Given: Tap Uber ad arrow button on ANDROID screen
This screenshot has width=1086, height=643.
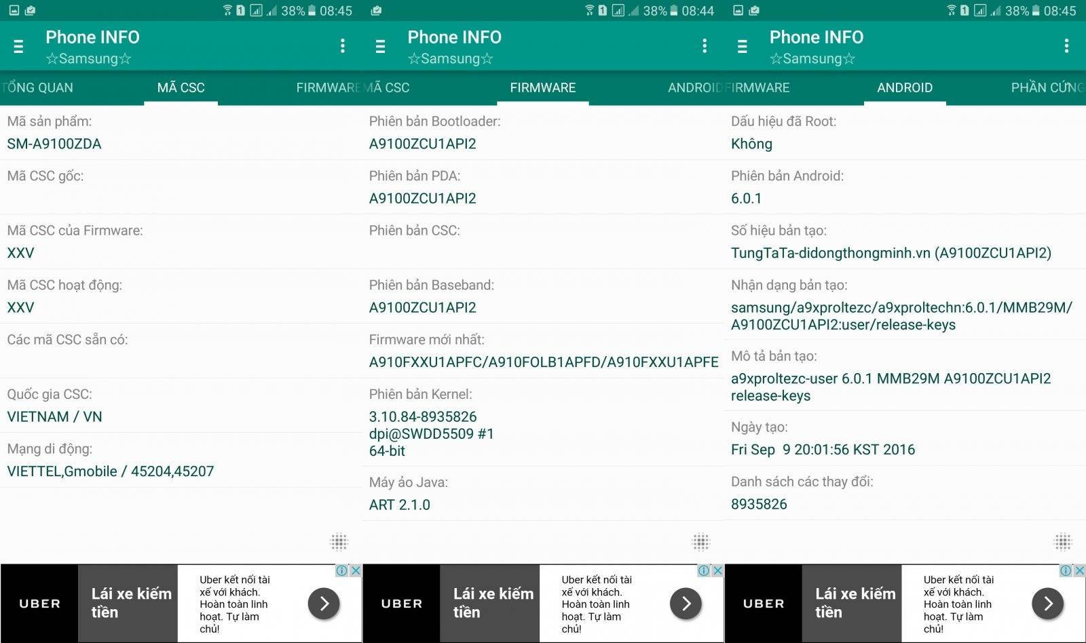Looking at the screenshot, I should click(x=1048, y=603).
